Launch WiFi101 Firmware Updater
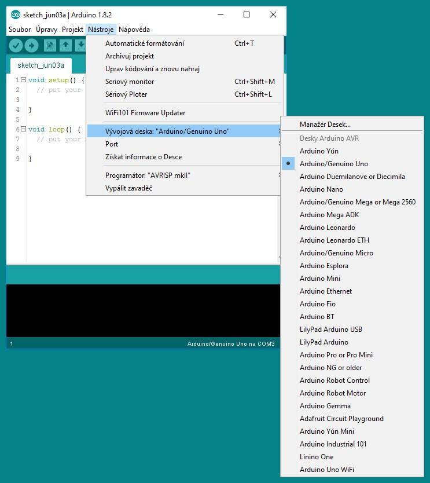Viewport: 430px width, 483px height. pos(184,113)
